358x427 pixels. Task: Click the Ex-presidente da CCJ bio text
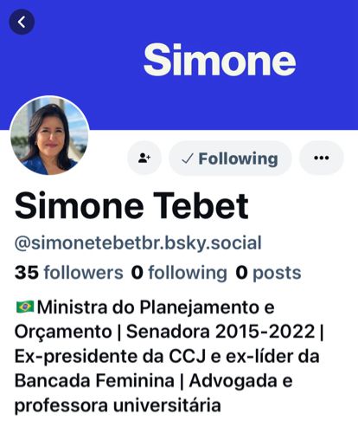(111, 356)
